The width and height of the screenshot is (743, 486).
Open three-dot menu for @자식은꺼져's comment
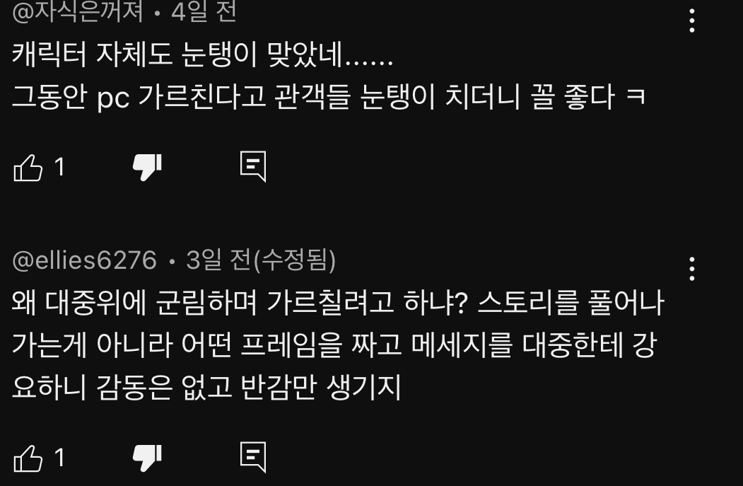[x=692, y=21]
